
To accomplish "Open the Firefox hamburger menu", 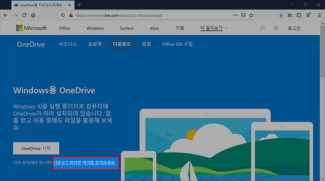I will click(320, 15).
